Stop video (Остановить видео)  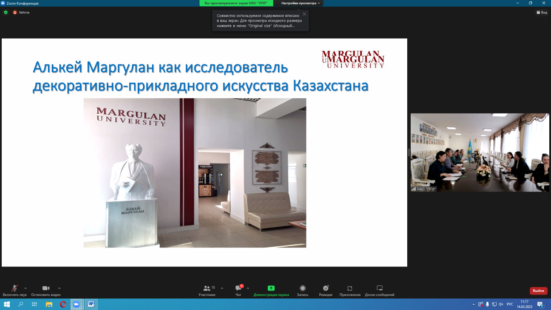(x=46, y=290)
